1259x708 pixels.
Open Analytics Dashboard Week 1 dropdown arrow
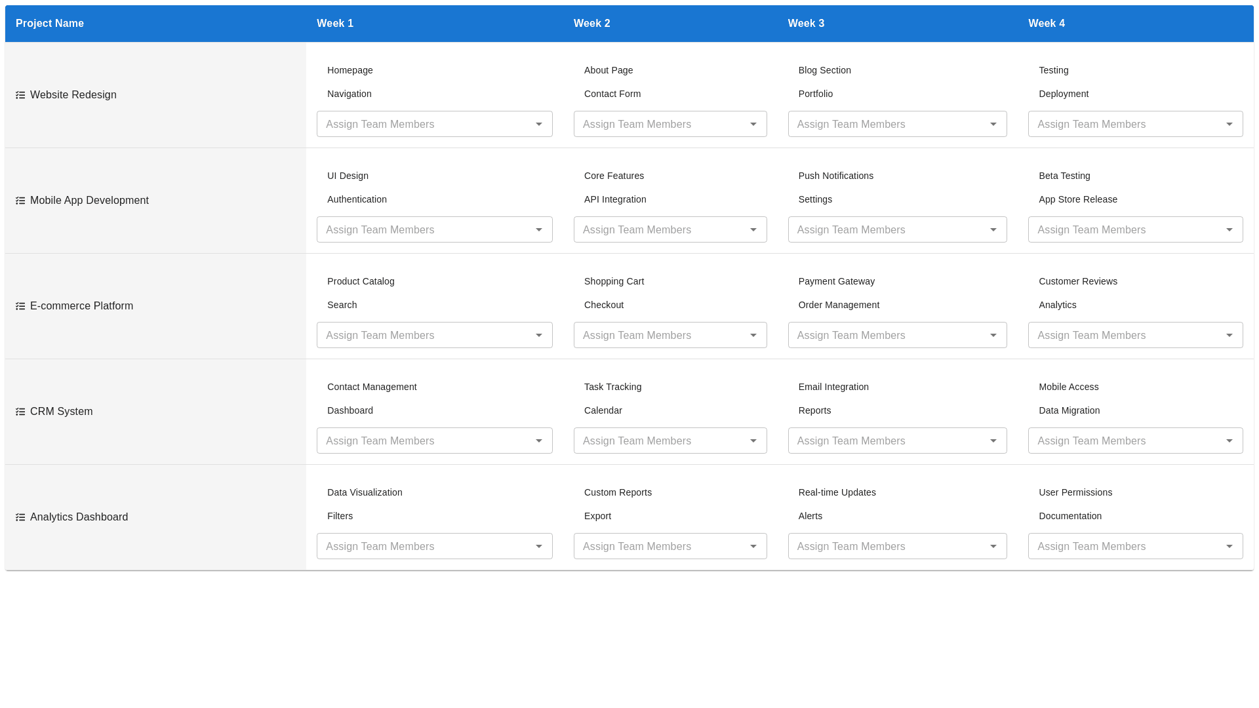tap(538, 546)
